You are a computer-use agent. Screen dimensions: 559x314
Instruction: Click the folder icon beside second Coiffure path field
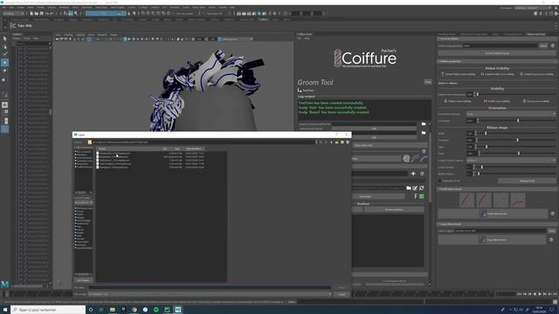pyautogui.click(x=424, y=133)
